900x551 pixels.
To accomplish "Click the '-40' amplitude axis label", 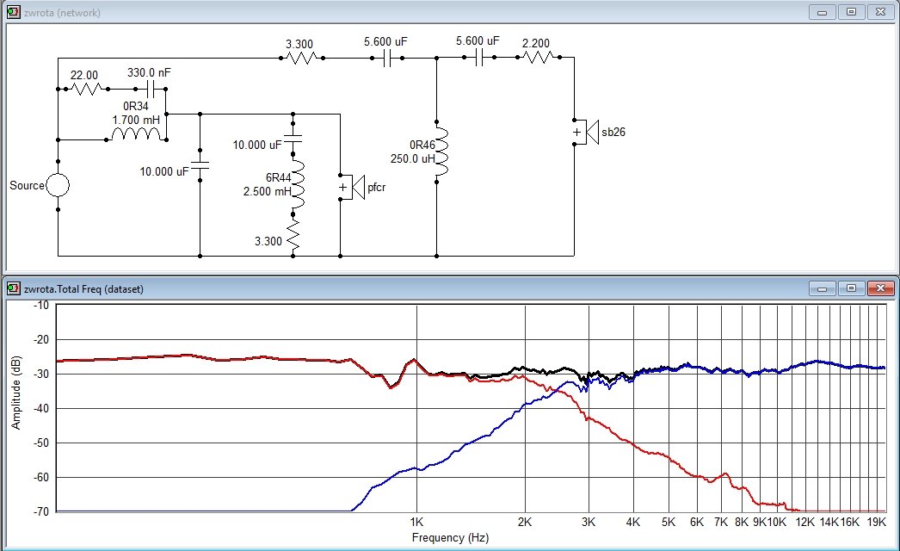I will click(41, 408).
